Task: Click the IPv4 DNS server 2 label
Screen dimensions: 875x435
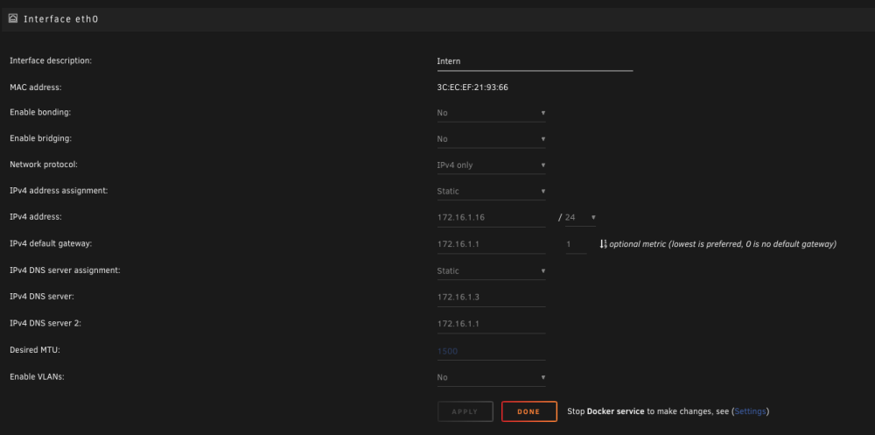Action: tap(45, 323)
